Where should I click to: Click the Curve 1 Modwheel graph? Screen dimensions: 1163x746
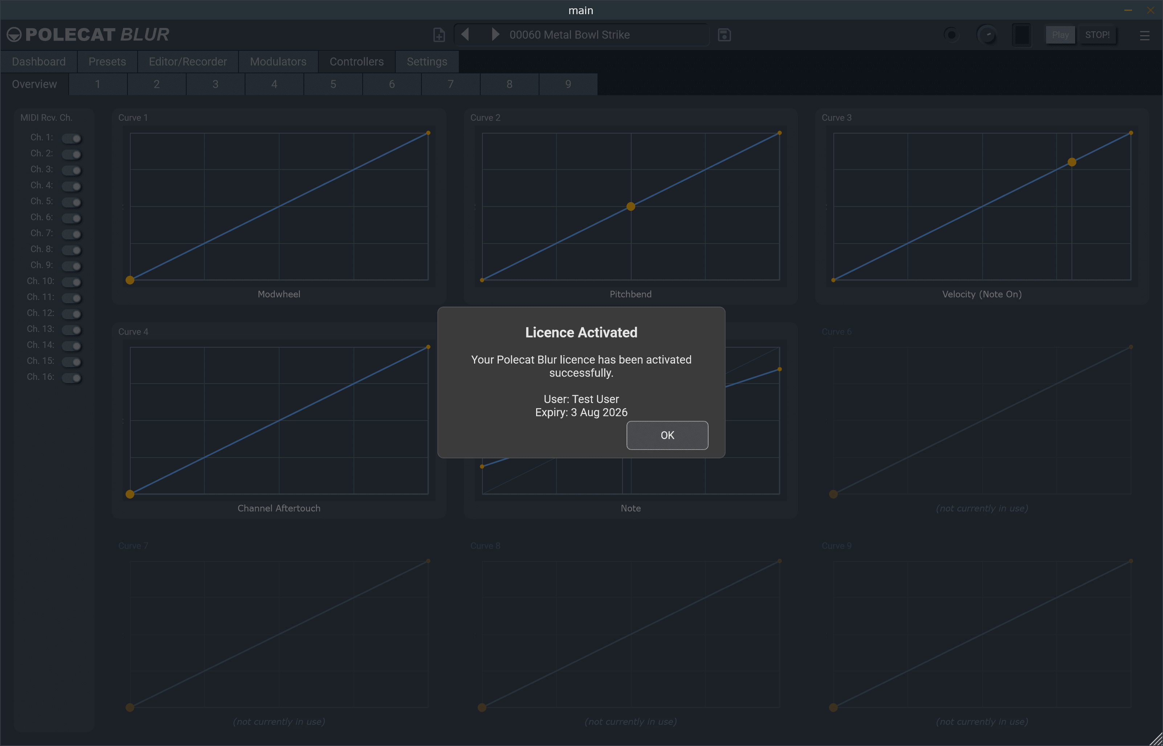(x=279, y=206)
